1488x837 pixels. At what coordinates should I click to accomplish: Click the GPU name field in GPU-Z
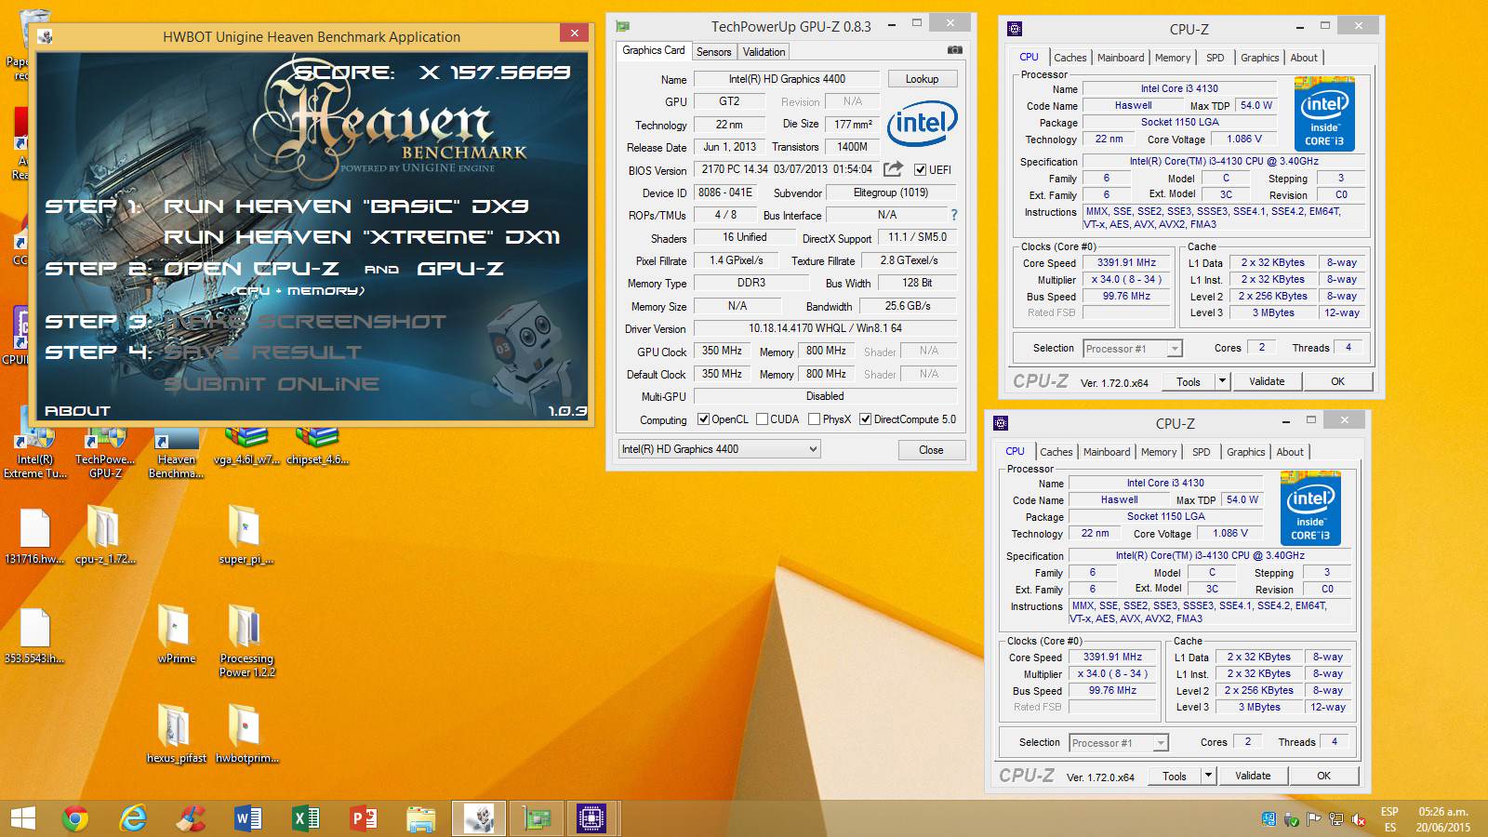point(787,79)
